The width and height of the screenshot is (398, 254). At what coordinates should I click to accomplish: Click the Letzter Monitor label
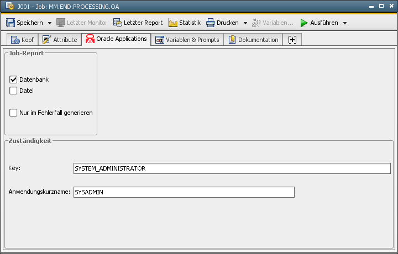click(x=87, y=23)
